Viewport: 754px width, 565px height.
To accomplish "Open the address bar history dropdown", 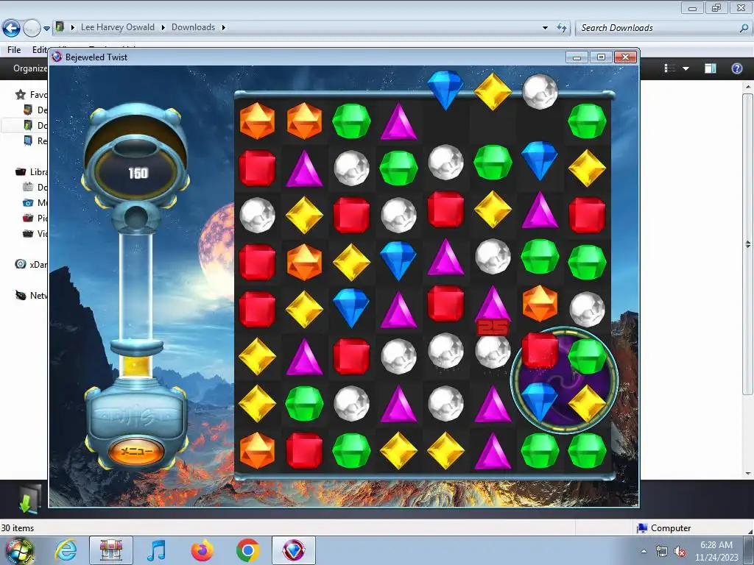I will (x=545, y=28).
